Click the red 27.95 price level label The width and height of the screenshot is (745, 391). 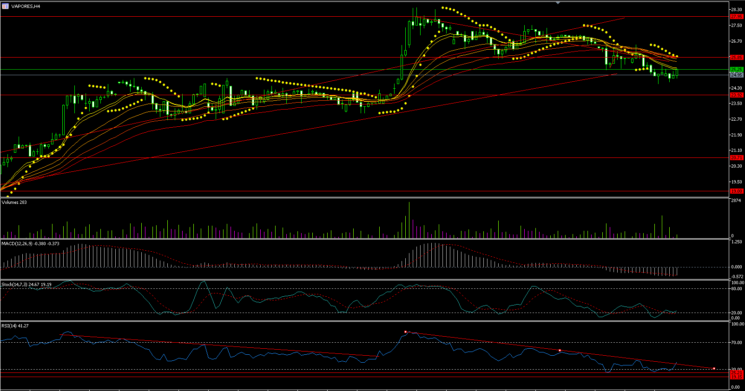point(737,17)
